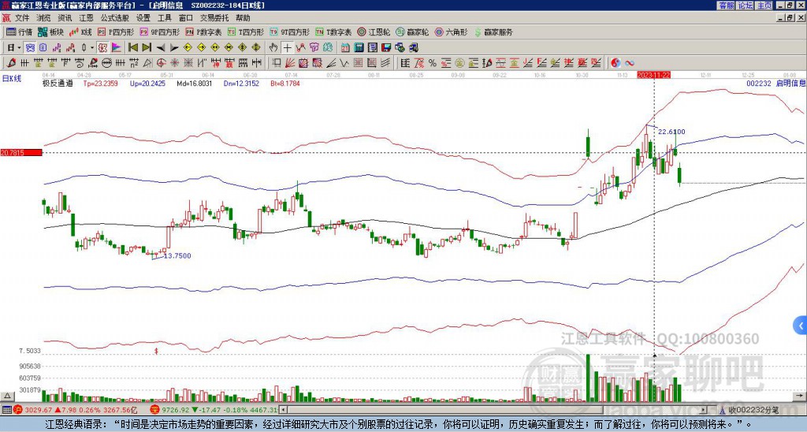Toggle the 权 adjustment icon
This screenshot has width=807, height=432.
pyautogui.click(x=102, y=48)
